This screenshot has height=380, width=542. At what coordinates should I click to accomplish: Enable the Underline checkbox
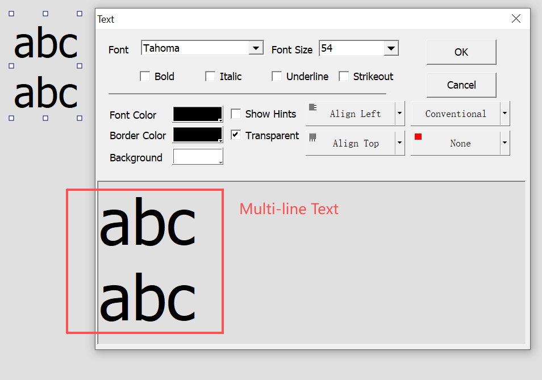277,76
